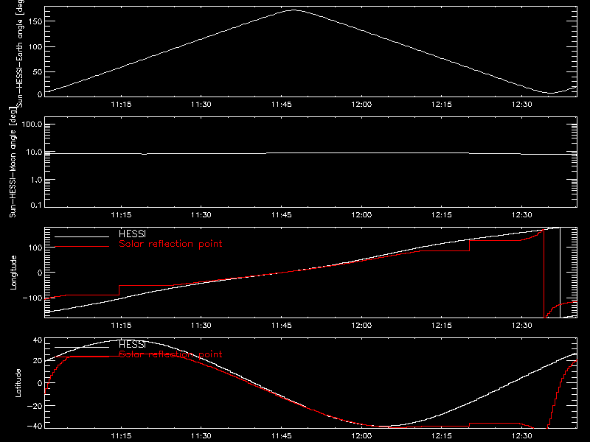This screenshot has width=590, height=442.
Task: Select the 50 tick in Earth angle plot
Action: [x=38, y=71]
